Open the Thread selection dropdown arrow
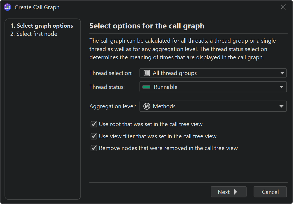Viewport: 293px width, 204px height. point(282,73)
